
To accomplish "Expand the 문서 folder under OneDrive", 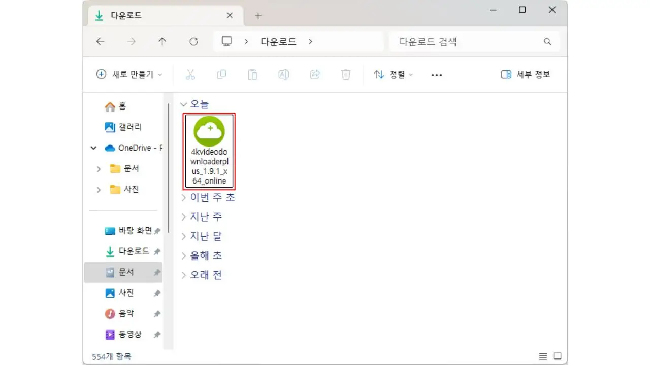I will [99, 169].
